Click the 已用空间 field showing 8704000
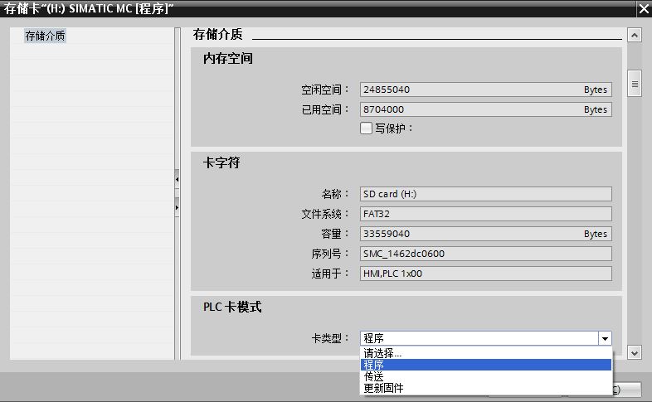 pos(485,109)
